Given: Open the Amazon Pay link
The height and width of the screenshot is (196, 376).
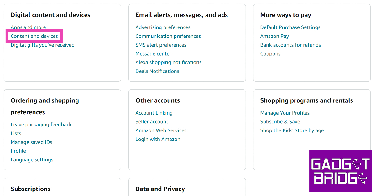Looking at the screenshot, I should [274, 36].
